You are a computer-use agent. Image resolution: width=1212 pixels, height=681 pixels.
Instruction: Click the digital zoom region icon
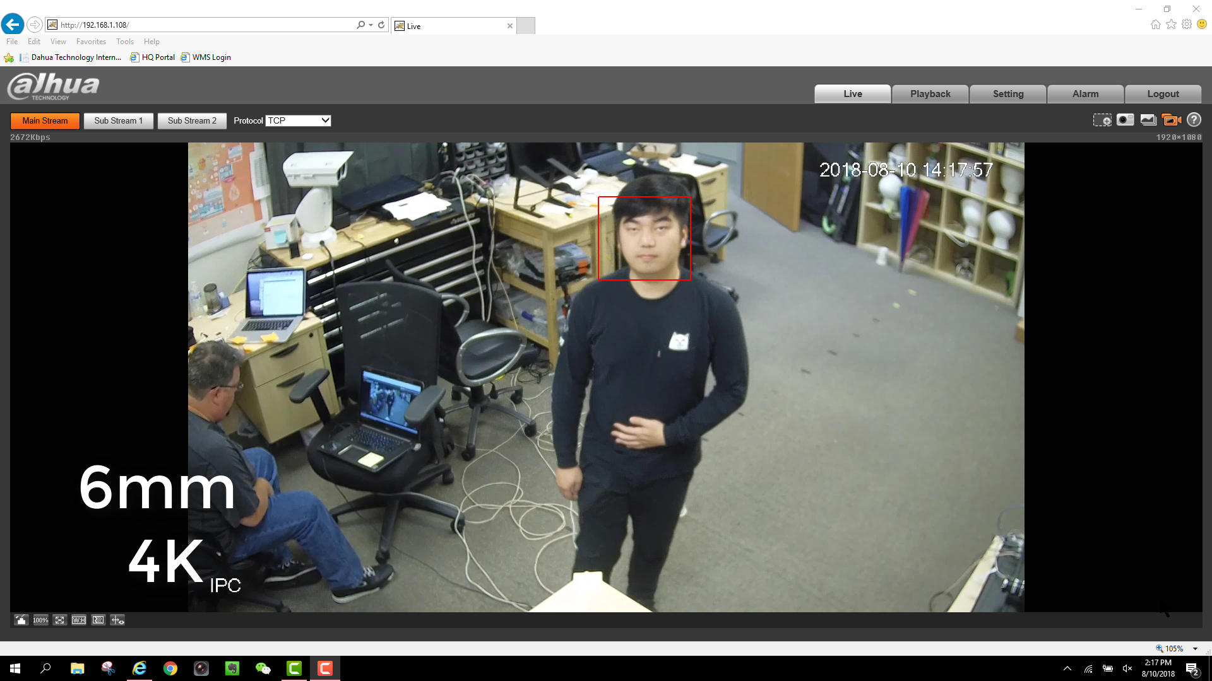pyautogui.click(x=1102, y=120)
